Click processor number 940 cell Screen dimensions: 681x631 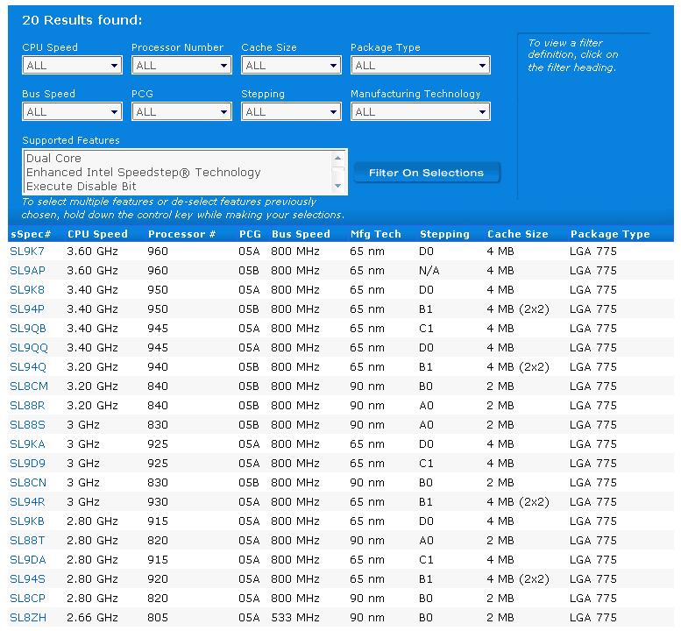[158, 367]
